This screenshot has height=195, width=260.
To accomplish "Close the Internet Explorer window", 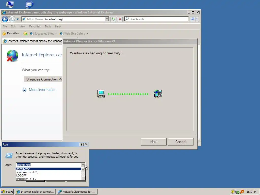I will (198, 12).
